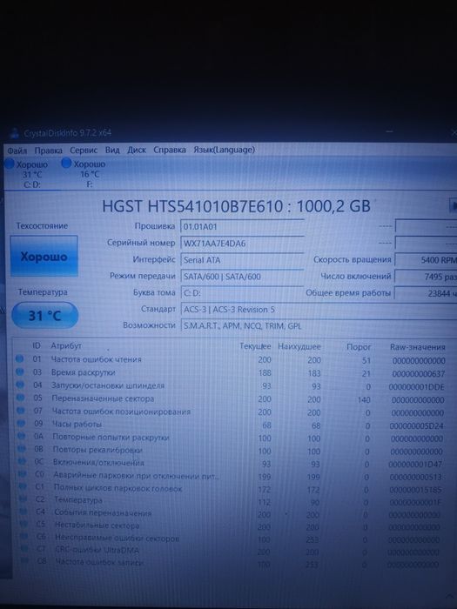457x609 pixels.
Task: Click the 31 °C temperature button
Action: point(44,315)
